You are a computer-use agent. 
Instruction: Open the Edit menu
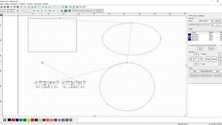click(x=7, y=4)
